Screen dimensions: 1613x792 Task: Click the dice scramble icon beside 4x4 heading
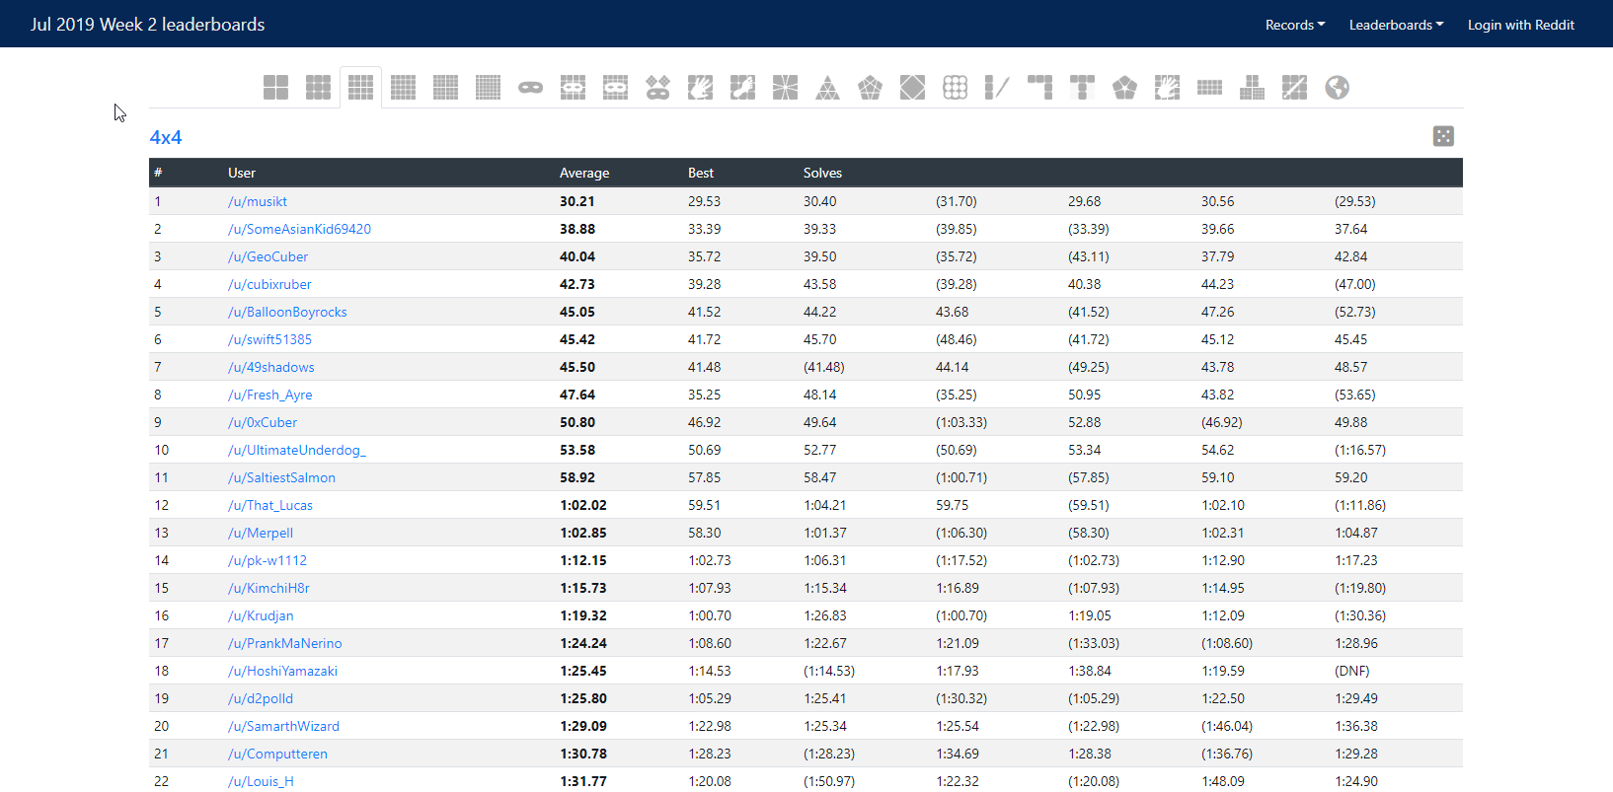1443,136
